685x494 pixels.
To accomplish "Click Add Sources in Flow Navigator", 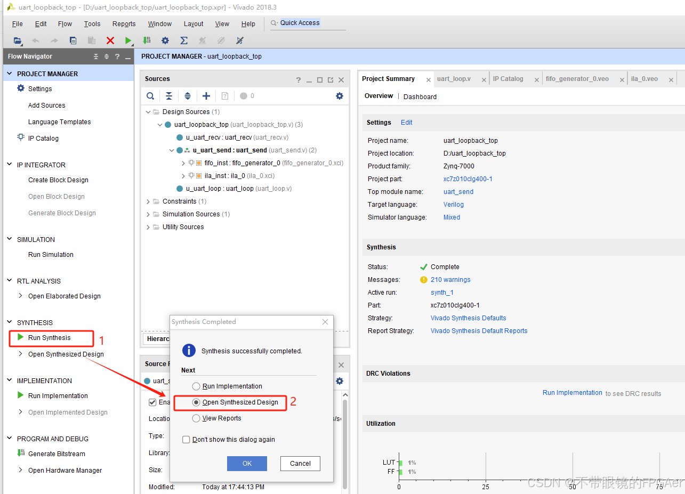I will 47,106.
